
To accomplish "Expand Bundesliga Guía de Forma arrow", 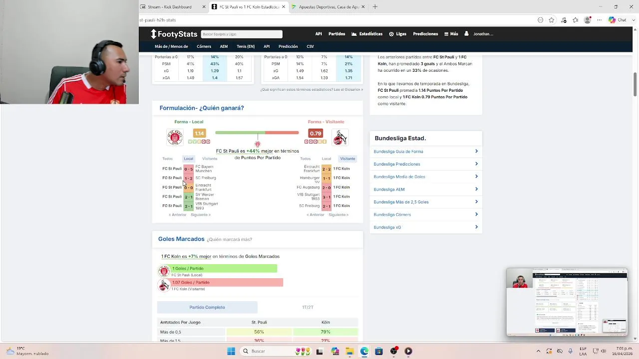I will [476, 151].
